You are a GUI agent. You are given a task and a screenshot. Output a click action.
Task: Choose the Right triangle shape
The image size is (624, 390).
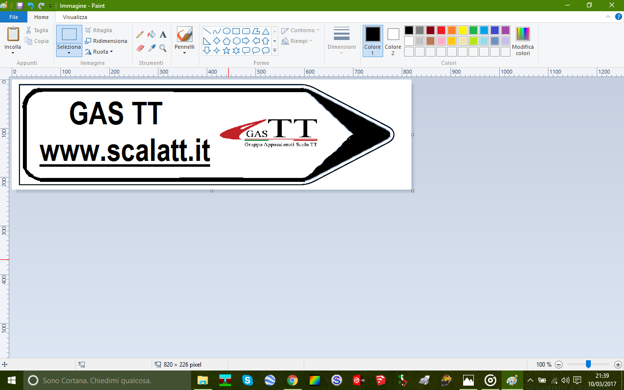tap(207, 41)
